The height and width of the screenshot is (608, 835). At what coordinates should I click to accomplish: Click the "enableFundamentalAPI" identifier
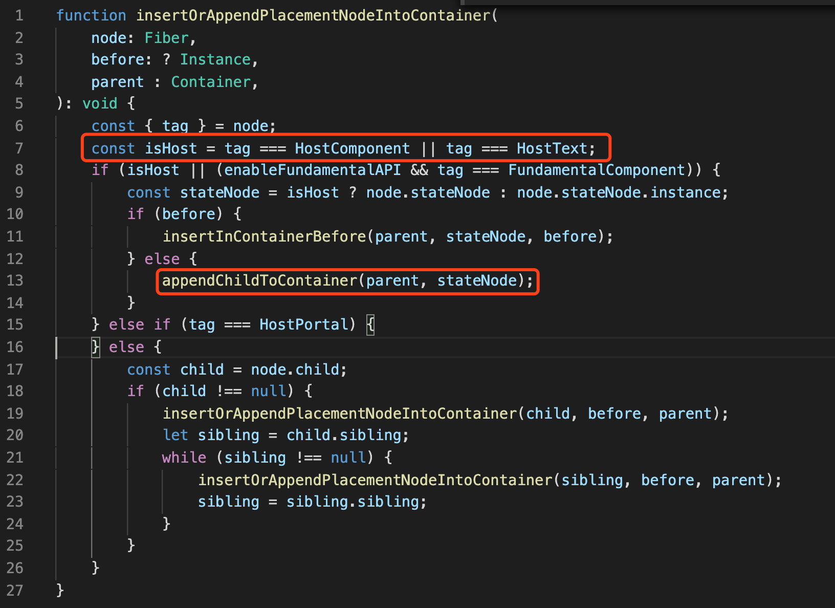pyautogui.click(x=313, y=170)
